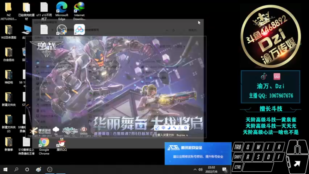309x174 pixels.
Task: Launch Internet Download Manager shortcut
Action: (79, 11)
